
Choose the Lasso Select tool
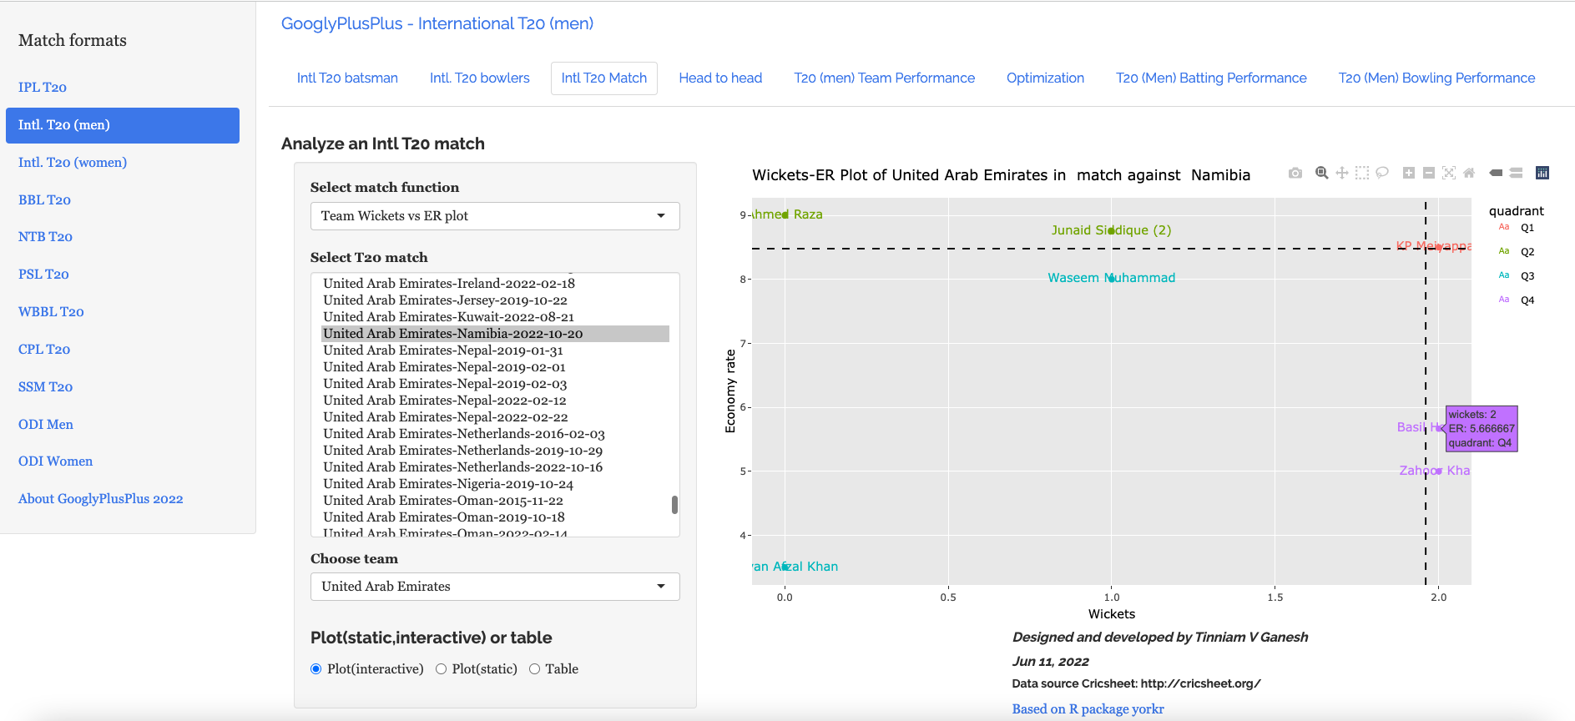1382,173
